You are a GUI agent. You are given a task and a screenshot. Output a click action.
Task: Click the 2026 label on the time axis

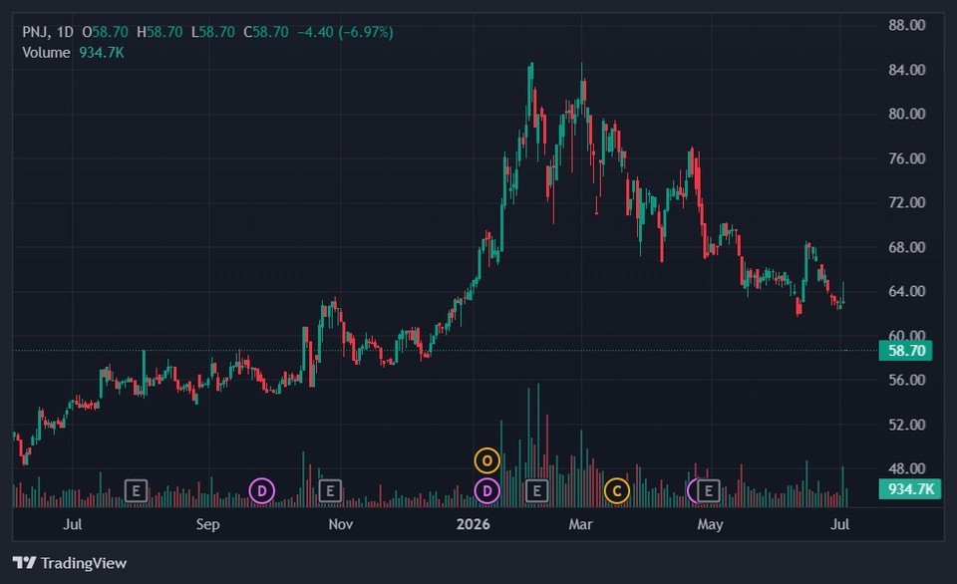[x=473, y=524]
